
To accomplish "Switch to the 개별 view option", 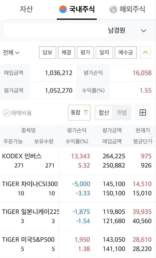I will [122, 113].
